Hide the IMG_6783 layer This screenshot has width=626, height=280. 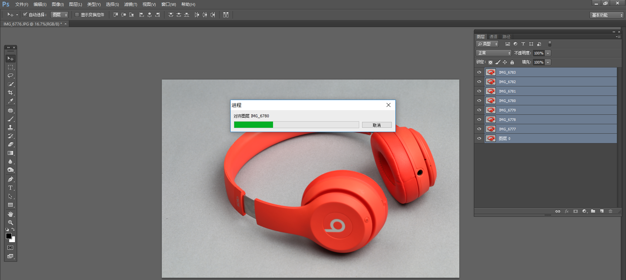(479, 72)
